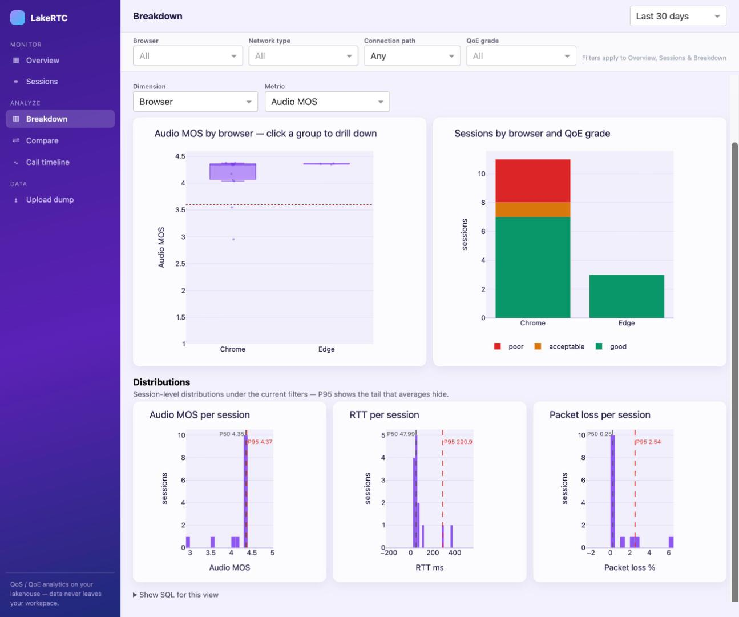Open the QoE grade filter dropdown

click(521, 56)
